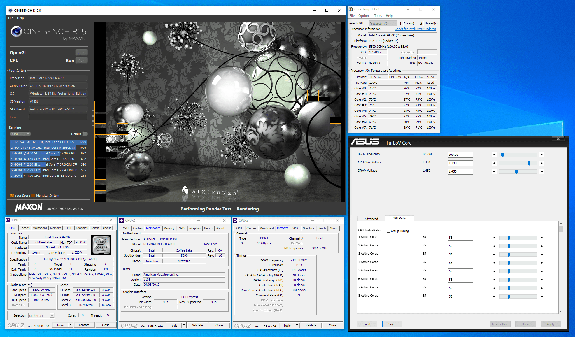The image size is (575, 337).
Task: Decrease DRAM Voltage with left arrow
Action: tap(494, 171)
